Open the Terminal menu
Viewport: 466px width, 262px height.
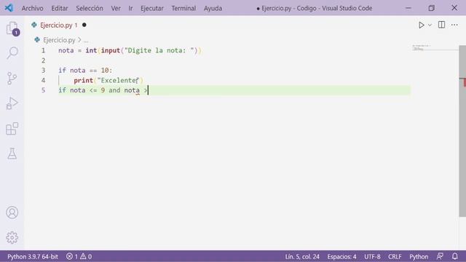tap(183, 8)
